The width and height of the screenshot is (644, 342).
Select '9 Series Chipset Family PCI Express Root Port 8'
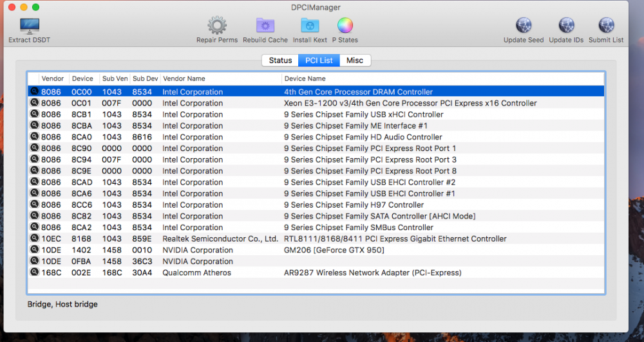pyautogui.click(x=370, y=171)
